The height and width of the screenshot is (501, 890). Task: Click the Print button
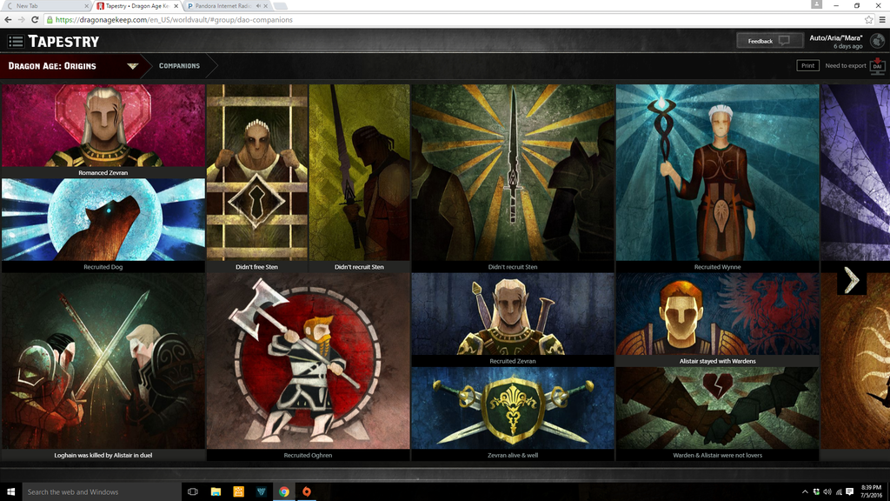pyautogui.click(x=807, y=66)
